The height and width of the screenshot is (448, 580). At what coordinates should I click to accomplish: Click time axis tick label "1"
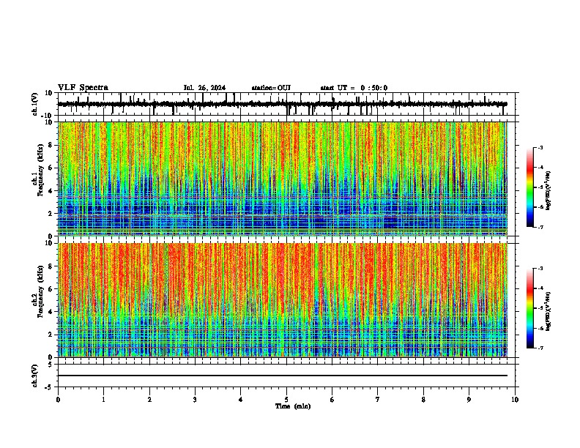[103, 400]
